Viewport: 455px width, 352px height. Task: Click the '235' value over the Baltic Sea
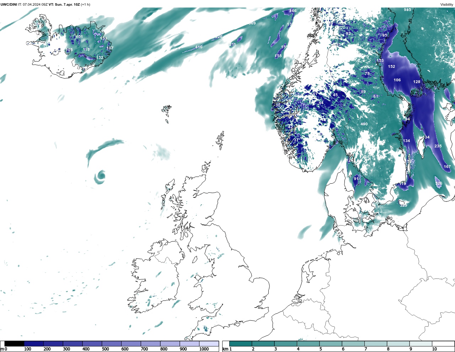pos(438,146)
